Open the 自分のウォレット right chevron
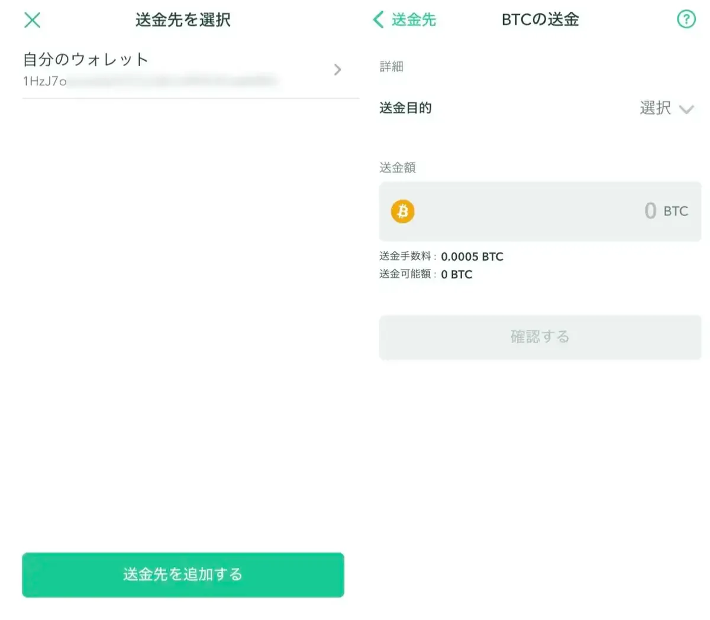The width and height of the screenshot is (710, 620). (337, 70)
